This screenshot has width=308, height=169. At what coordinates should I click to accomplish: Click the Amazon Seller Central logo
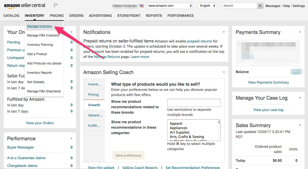(x=25, y=6)
